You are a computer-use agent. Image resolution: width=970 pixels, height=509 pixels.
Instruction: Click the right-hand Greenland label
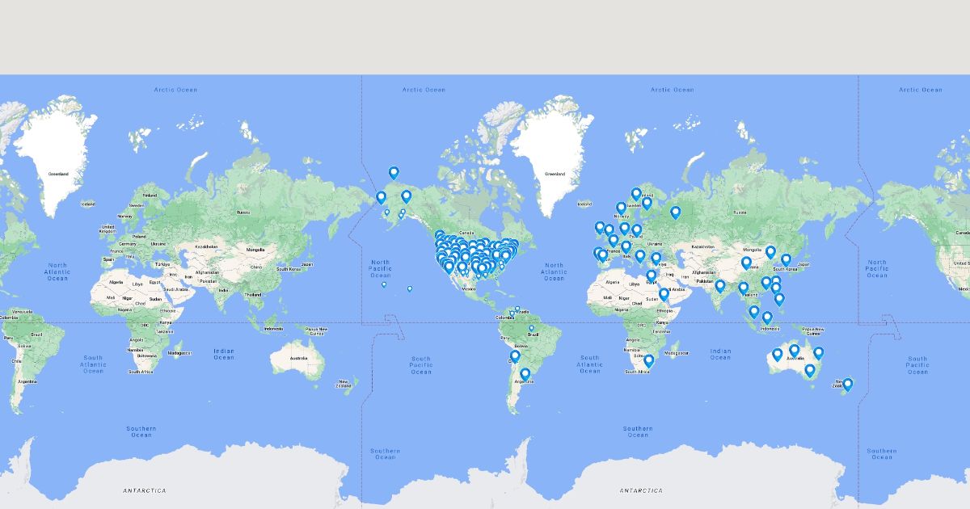point(555,174)
